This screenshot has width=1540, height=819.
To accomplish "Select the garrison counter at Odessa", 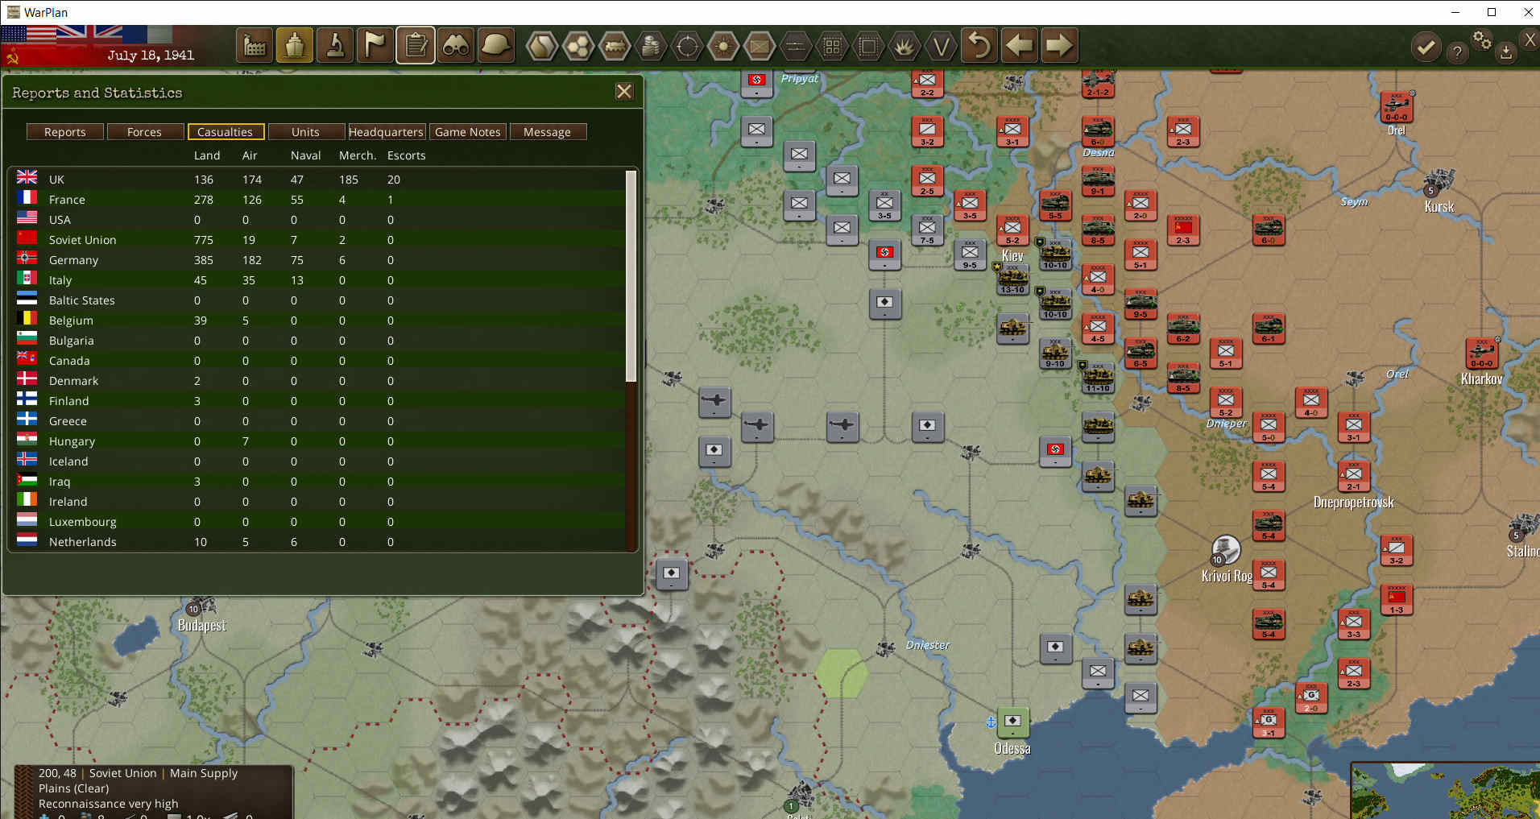I will [x=1012, y=722].
